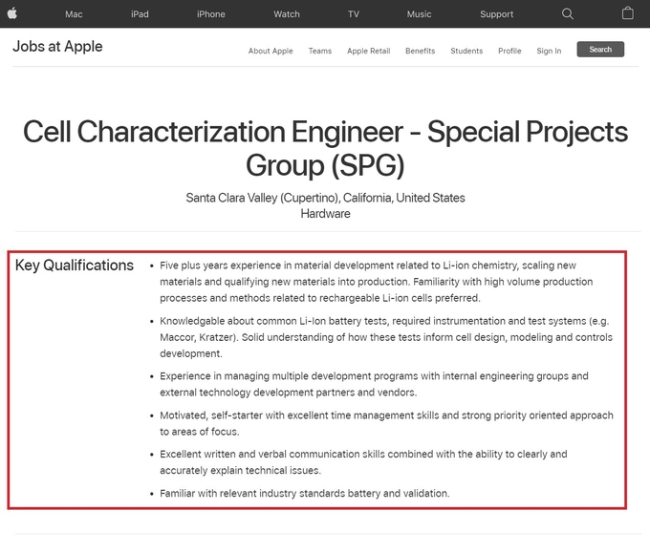Screen dimensions: 650x553
Task: Click the bullet starting 'Motivated, self-starter'
Action: click(386, 423)
